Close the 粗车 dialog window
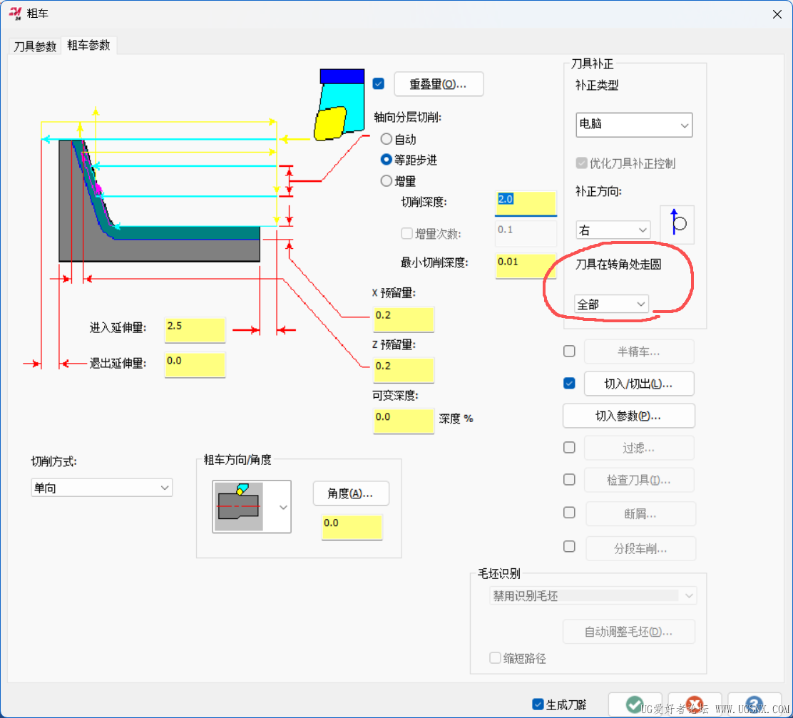Screen dimensions: 793x718 coord(777,14)
